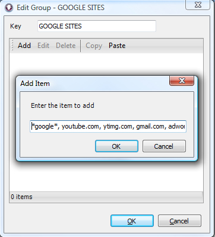Click the item text field starting with *google*
The height and width of the screenshot is (237, 215).
108,126
